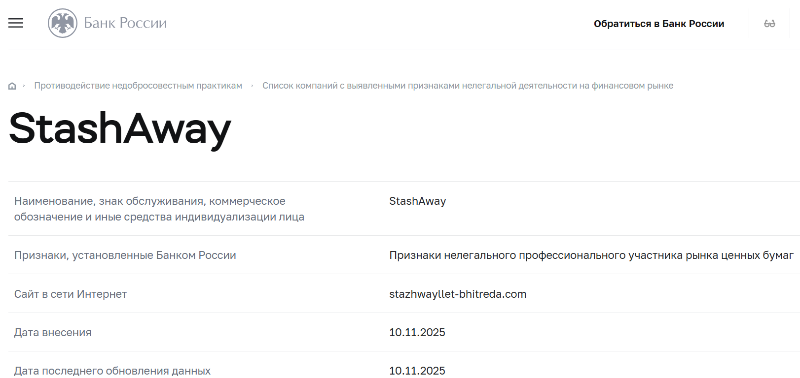800x378 pixels.
Task: Click Признаки, установленные Банком России label
Action: point(125,255)
